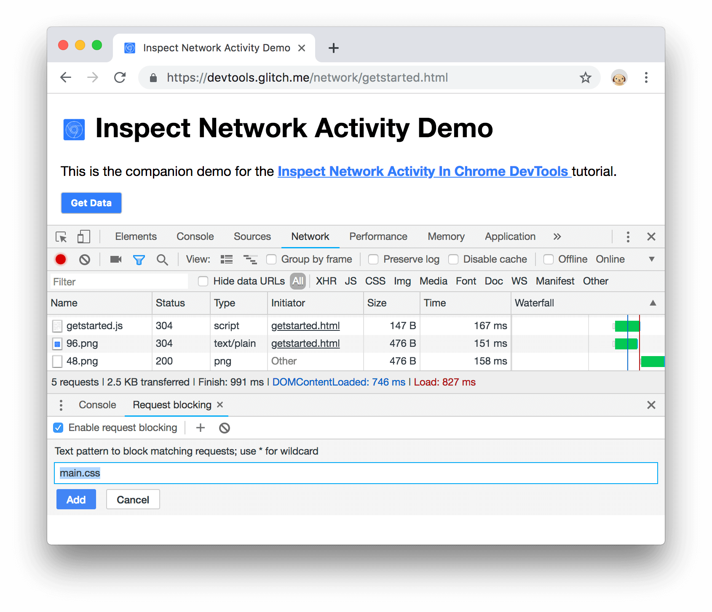
Task: Filter requests by Img type
Action: click(402, 281)
